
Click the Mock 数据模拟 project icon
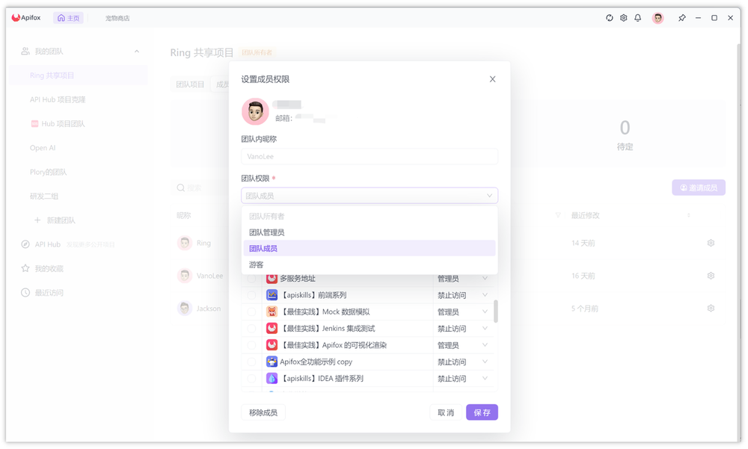point(272,312)
